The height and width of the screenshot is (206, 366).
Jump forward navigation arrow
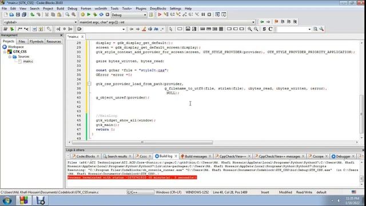click(268, 22)
